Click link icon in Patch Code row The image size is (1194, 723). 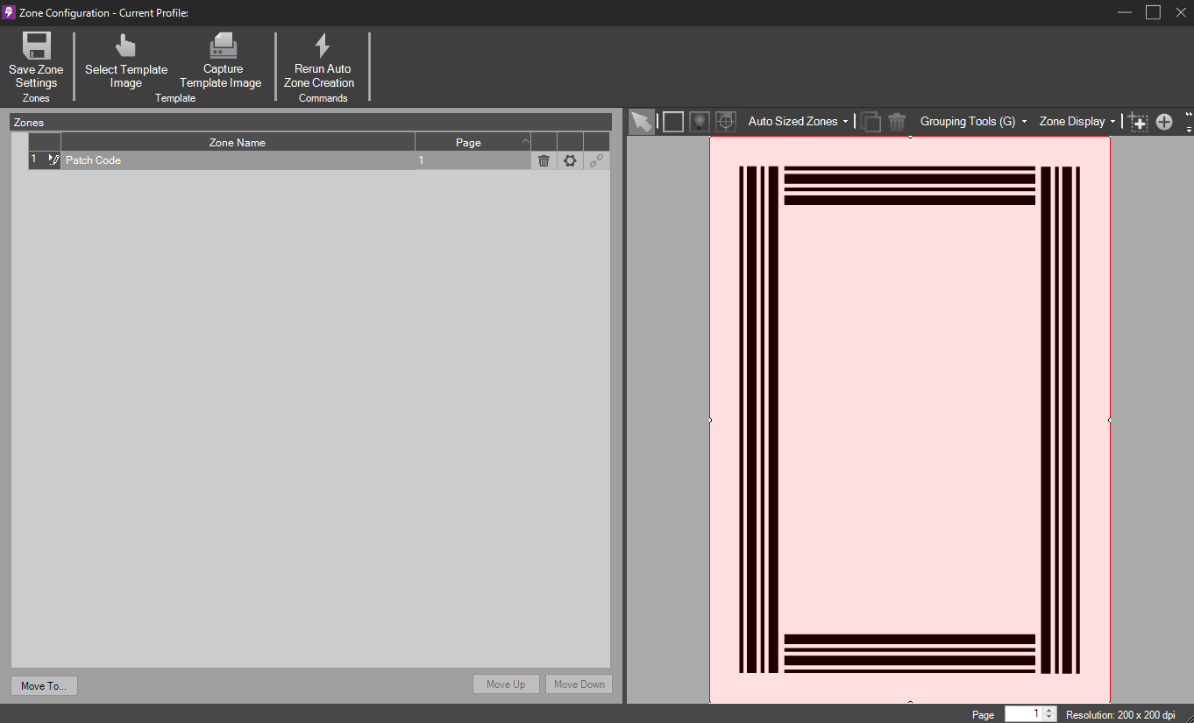pyautogui.click(x=596, y=160)
